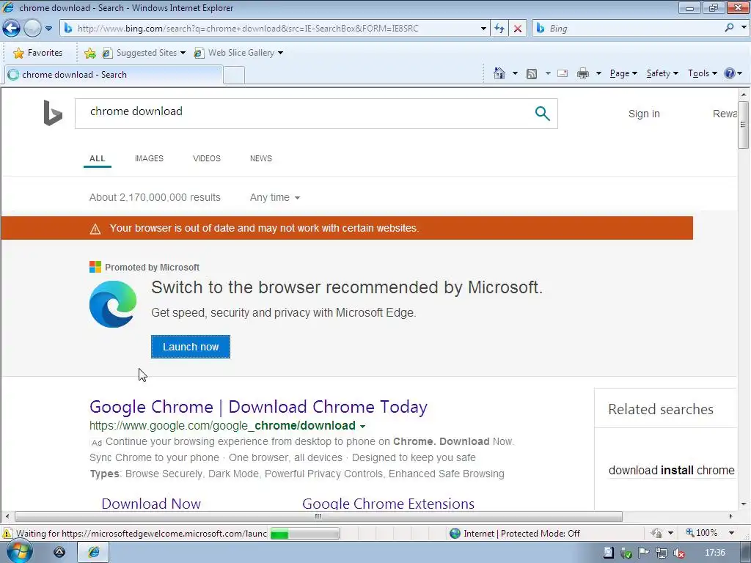Switch to the IMAGES results tab
Viewport: 751px width, 563px height.
(x=149, y=158)
